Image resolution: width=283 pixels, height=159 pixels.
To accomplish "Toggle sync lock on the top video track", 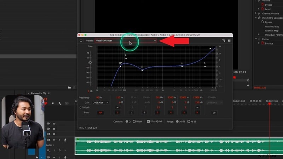I will (48, 124).
